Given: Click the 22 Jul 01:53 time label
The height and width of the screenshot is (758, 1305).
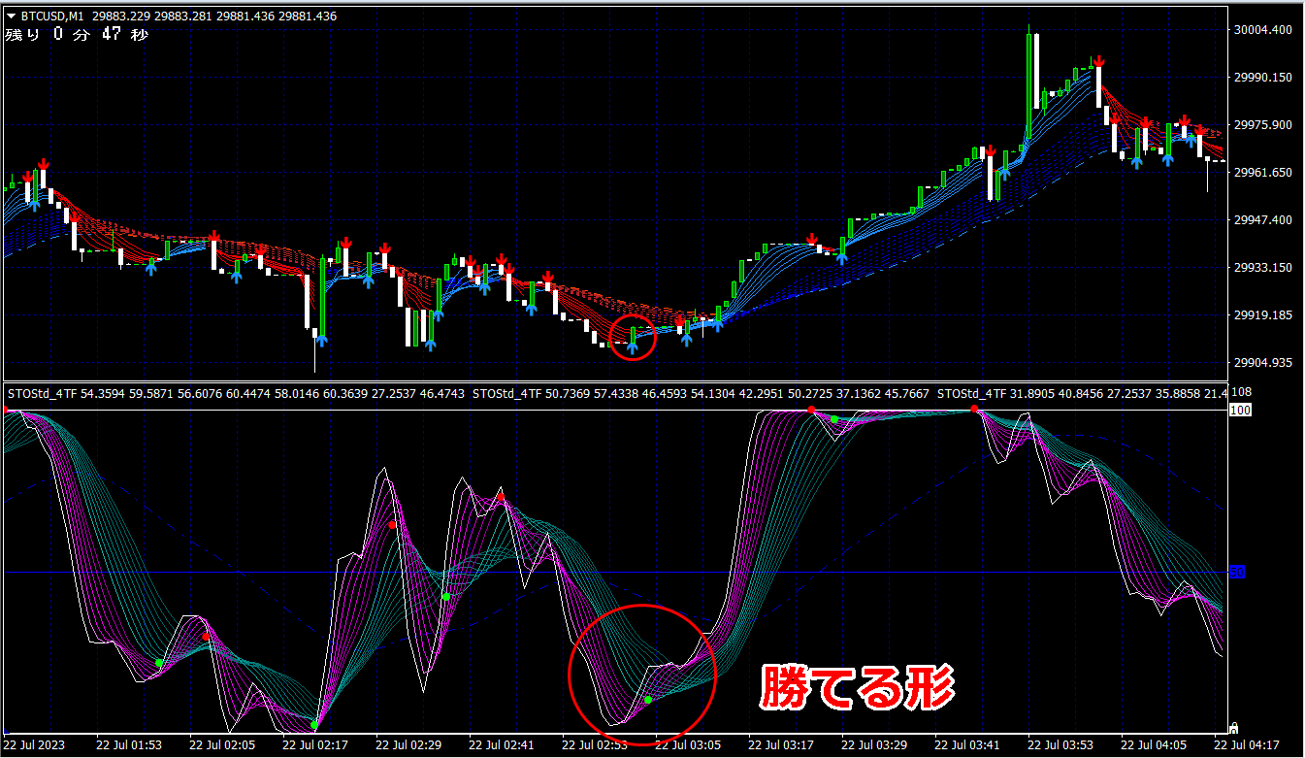Looking at the screenshot, I should (x=130, y=745).
